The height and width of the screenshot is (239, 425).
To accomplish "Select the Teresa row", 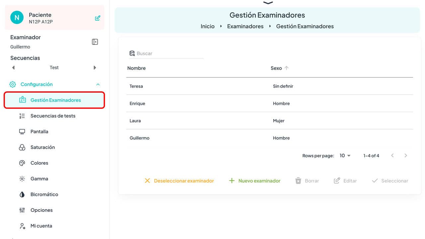I will point(270,86).
